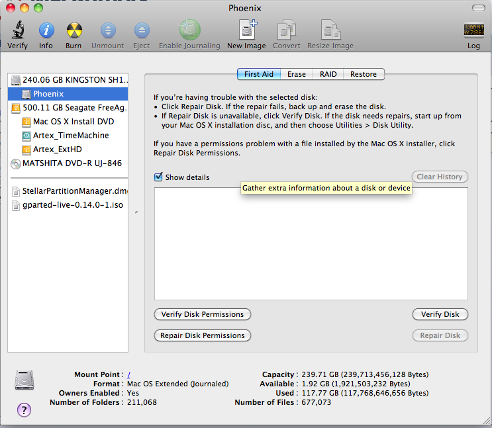Click the Artex_TimeMachine volume icon
492x428 pixels.
click(x=26, y=136)
